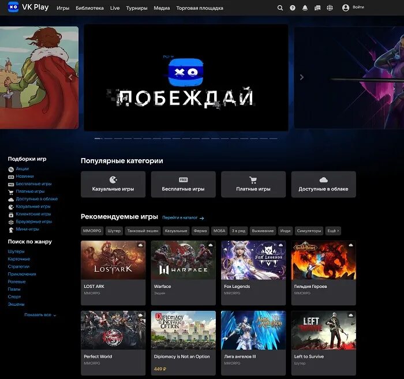Screen dimensions: 404x379
Task: Open the Лига ангелов III card
Action: tap(253, 343)
